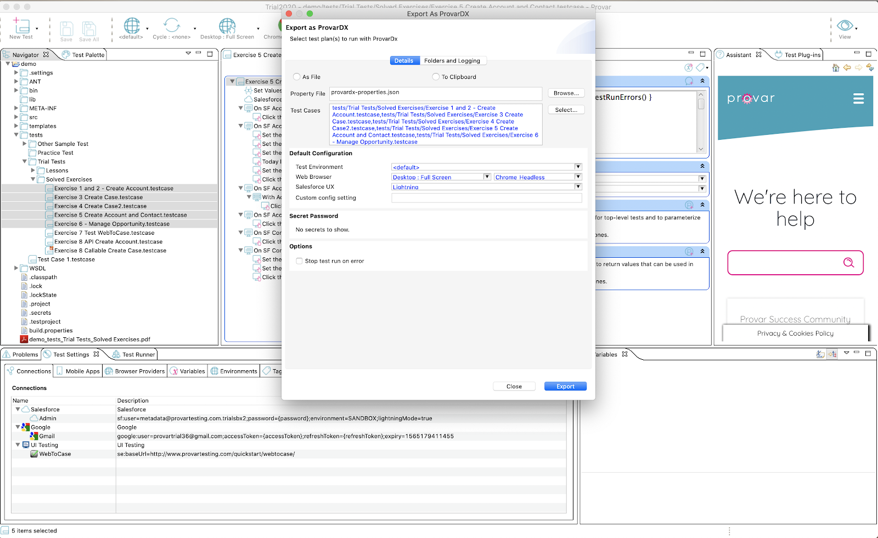Open the Test Plug-ins tab

797,55
